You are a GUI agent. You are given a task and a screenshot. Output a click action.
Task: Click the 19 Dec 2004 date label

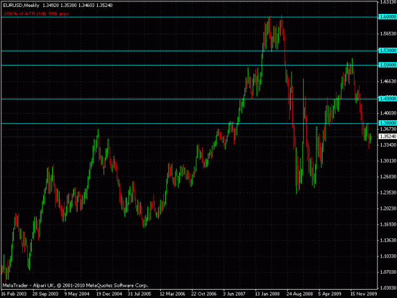pyautogui.click(x=109, y=294)
